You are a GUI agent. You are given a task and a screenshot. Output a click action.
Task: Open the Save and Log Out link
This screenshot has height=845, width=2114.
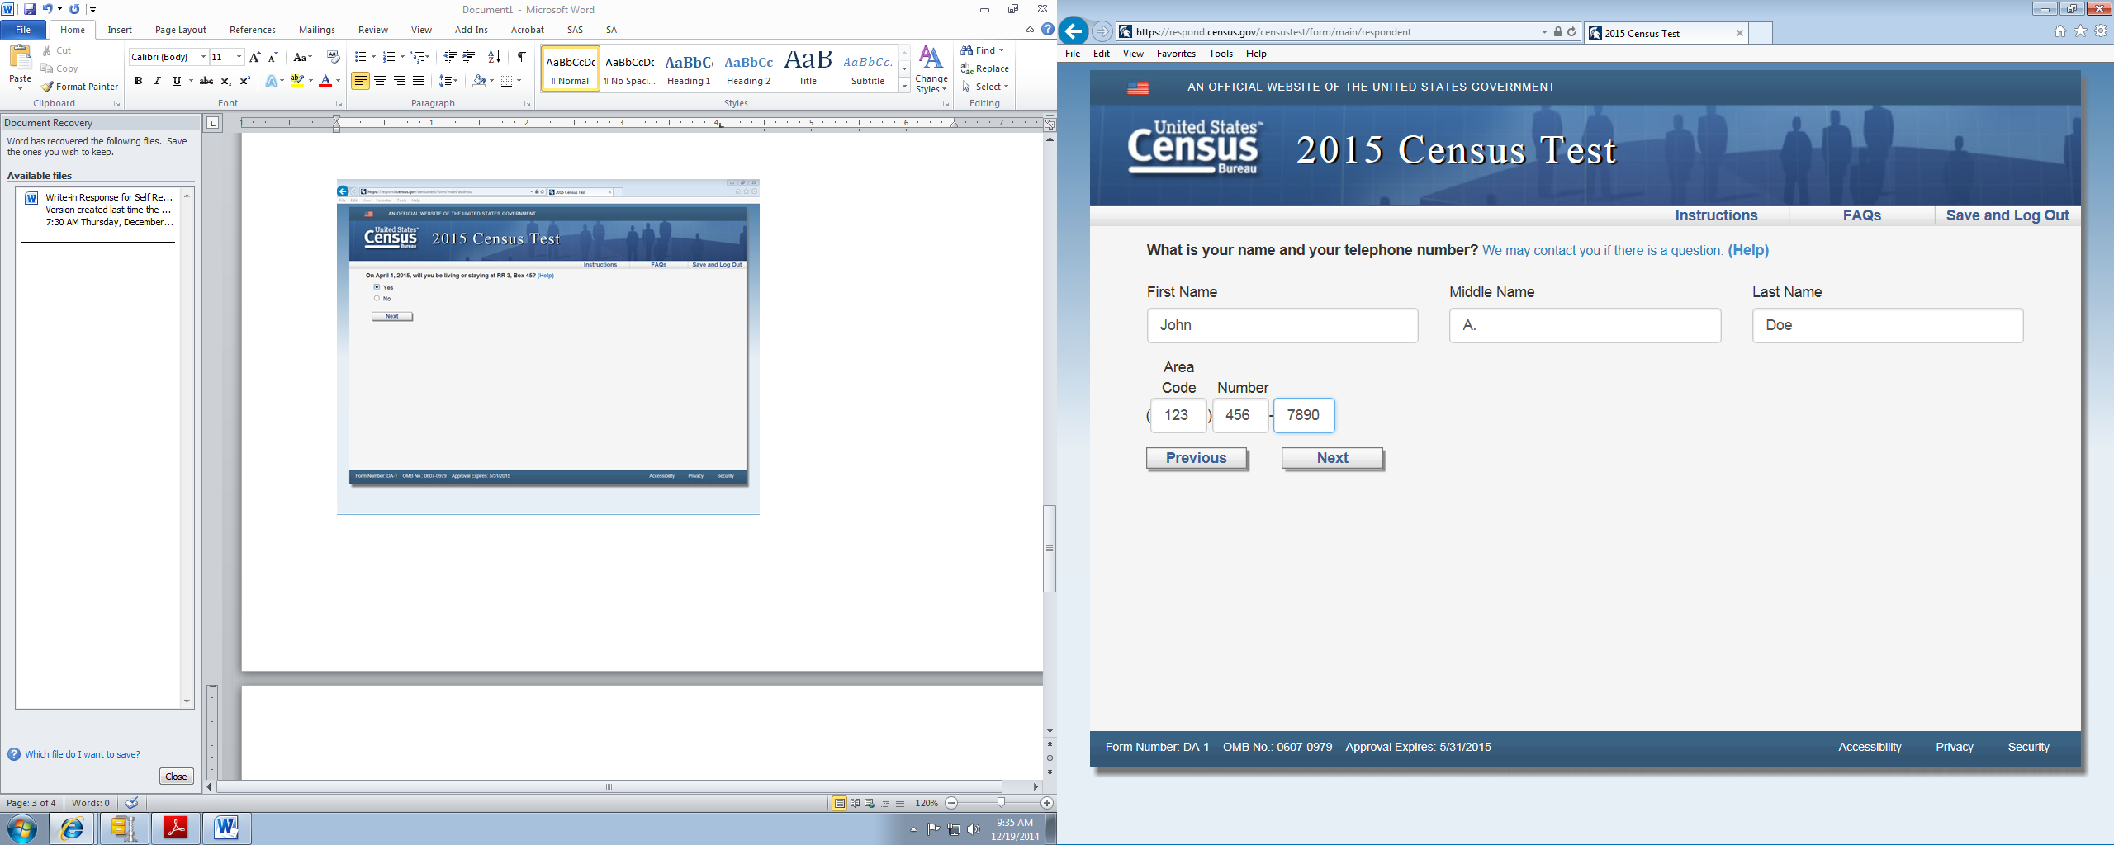point(2007,215)
